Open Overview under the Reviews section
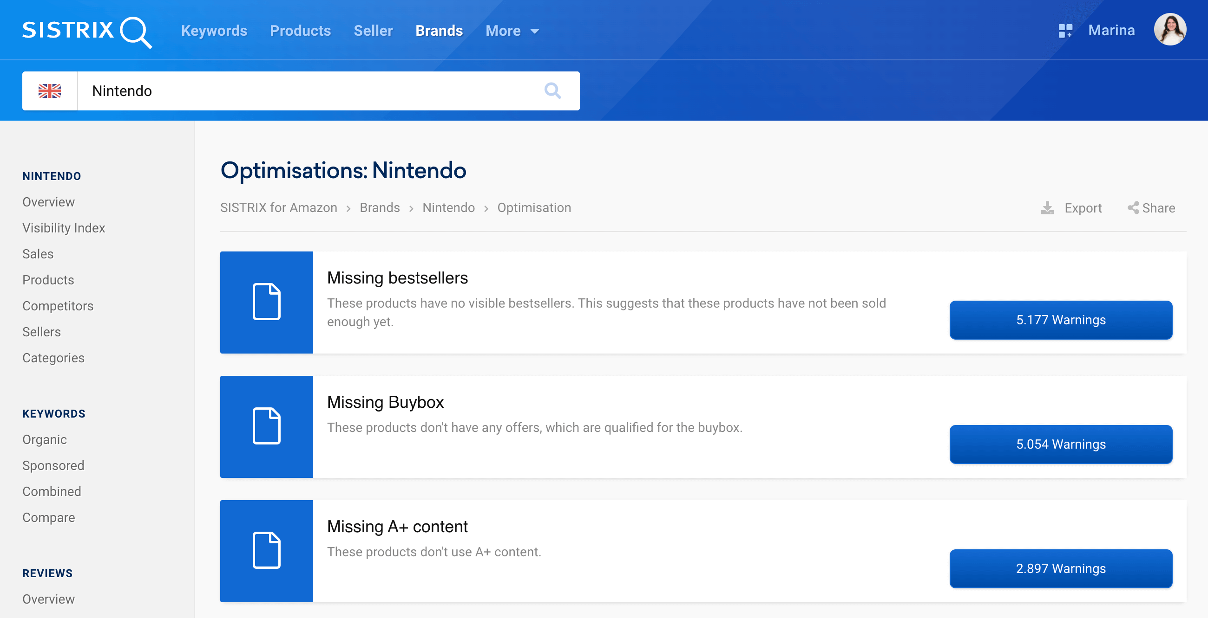This screenshot has height=618, width=1208. pos(48,599)
